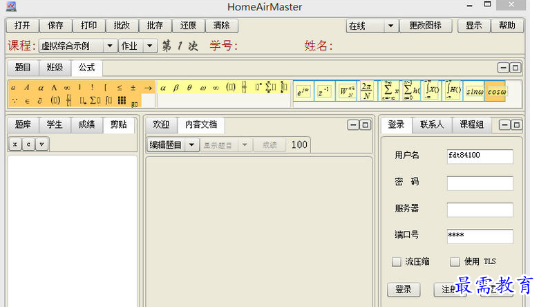The image size is (539, 307).
Task: Focus the 服务器 server field
Action: click(x=480, y=210)
